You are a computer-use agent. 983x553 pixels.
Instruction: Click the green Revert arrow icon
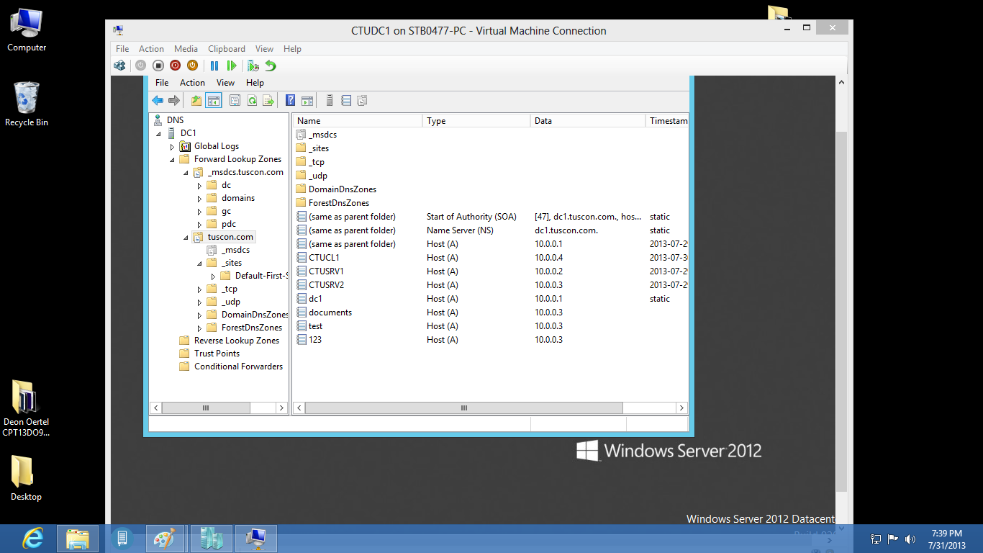tap(271, 66)
